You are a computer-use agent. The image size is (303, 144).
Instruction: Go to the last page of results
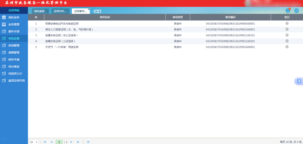[78, 142]
